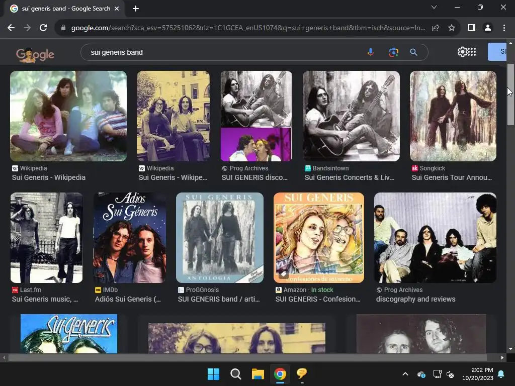Open the Songkick forest photo thumbnail
The width and height of the screenshot is (515, 386).
pos(453,116)
